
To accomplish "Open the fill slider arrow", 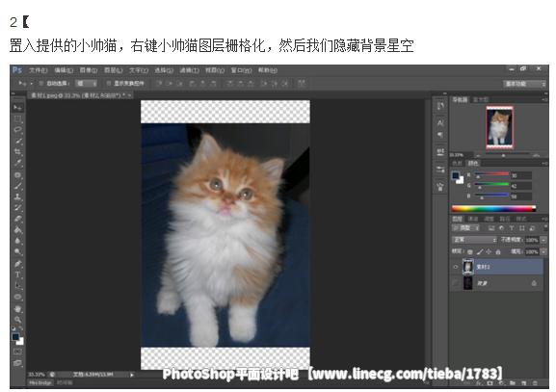I will [x=543, y=251].
